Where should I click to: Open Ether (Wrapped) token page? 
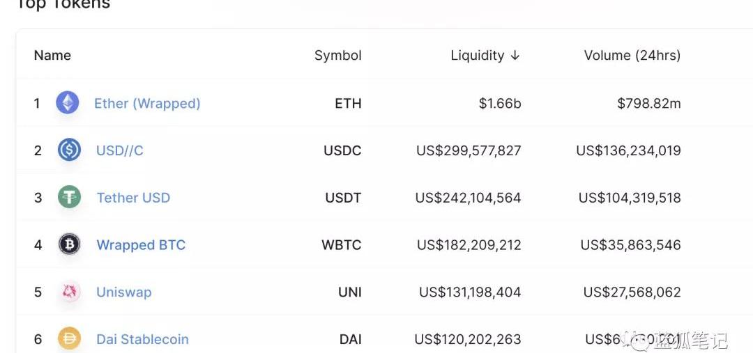pos(147,104)
